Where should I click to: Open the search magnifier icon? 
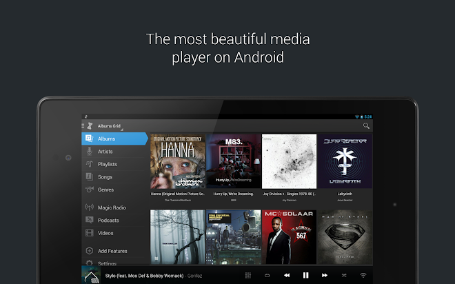[x=366, y=125]
